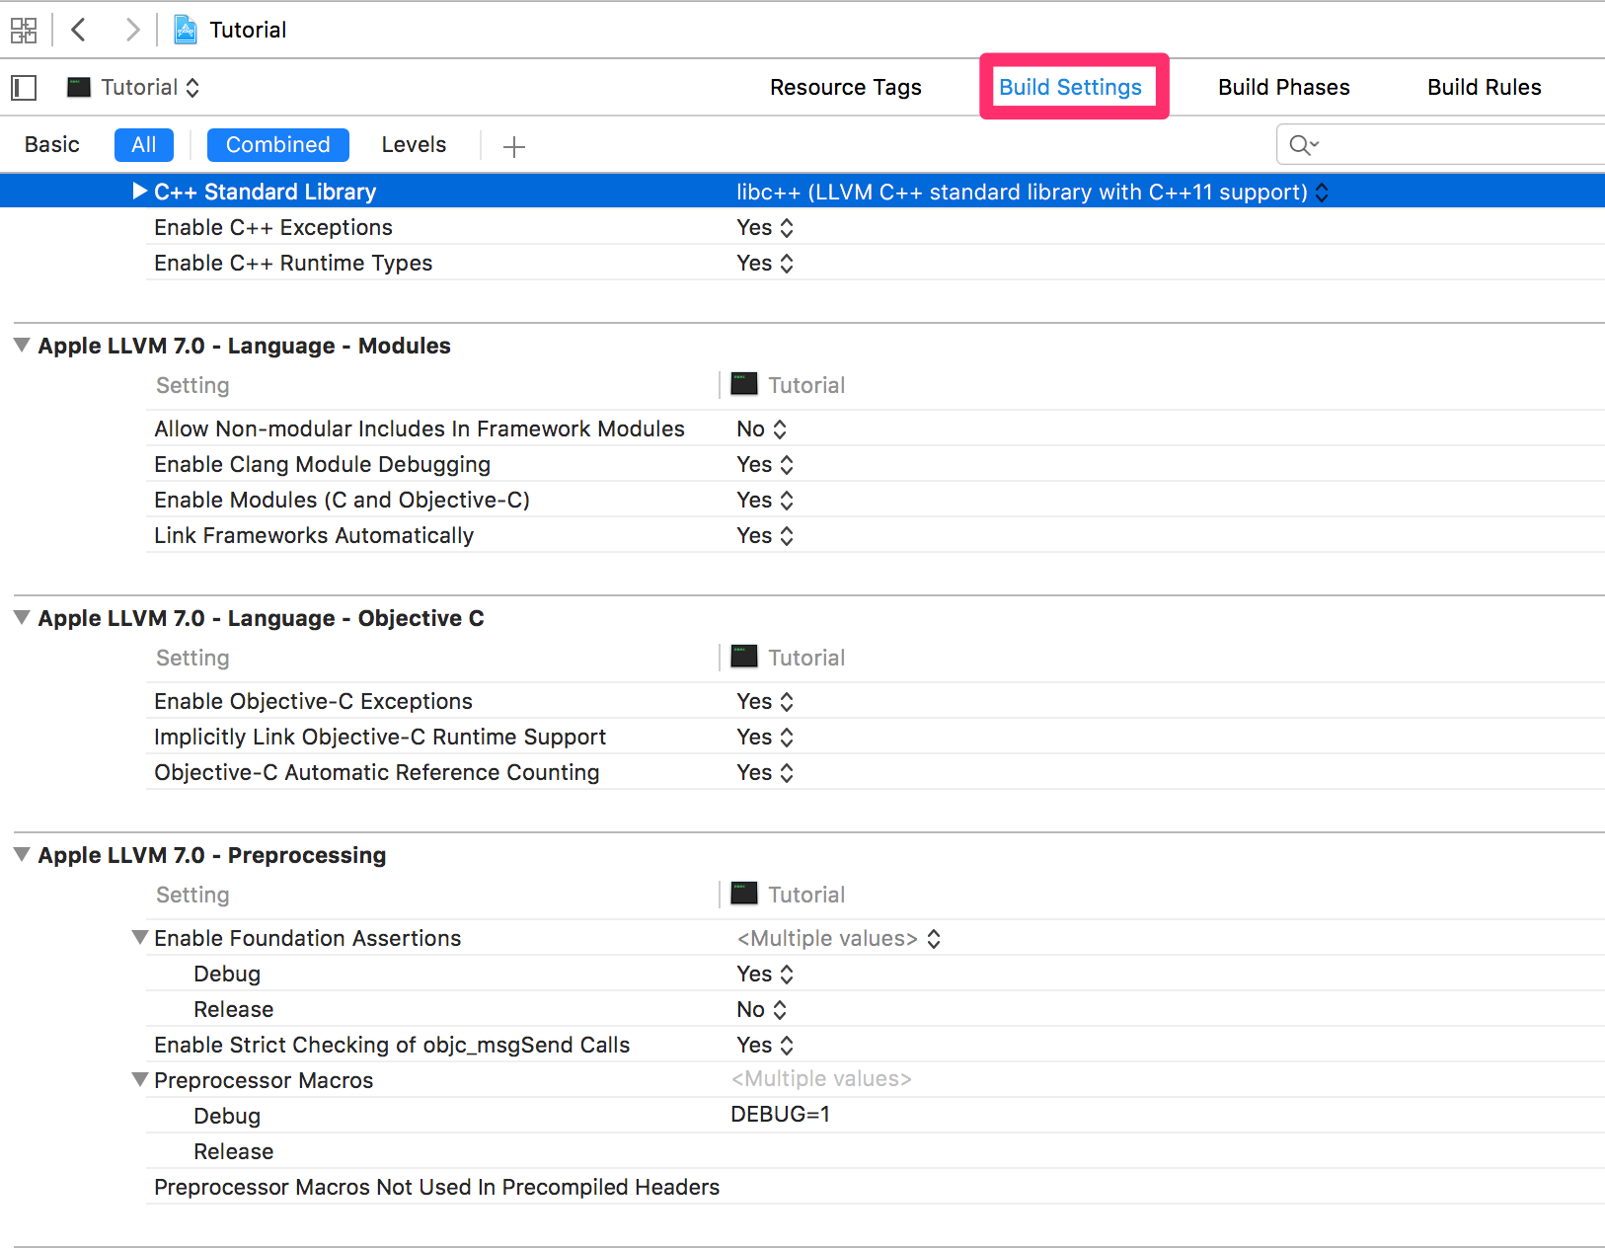Screen dimensions: 1605x1250
Task: Select Combined view mode
Action: [278, 144]
